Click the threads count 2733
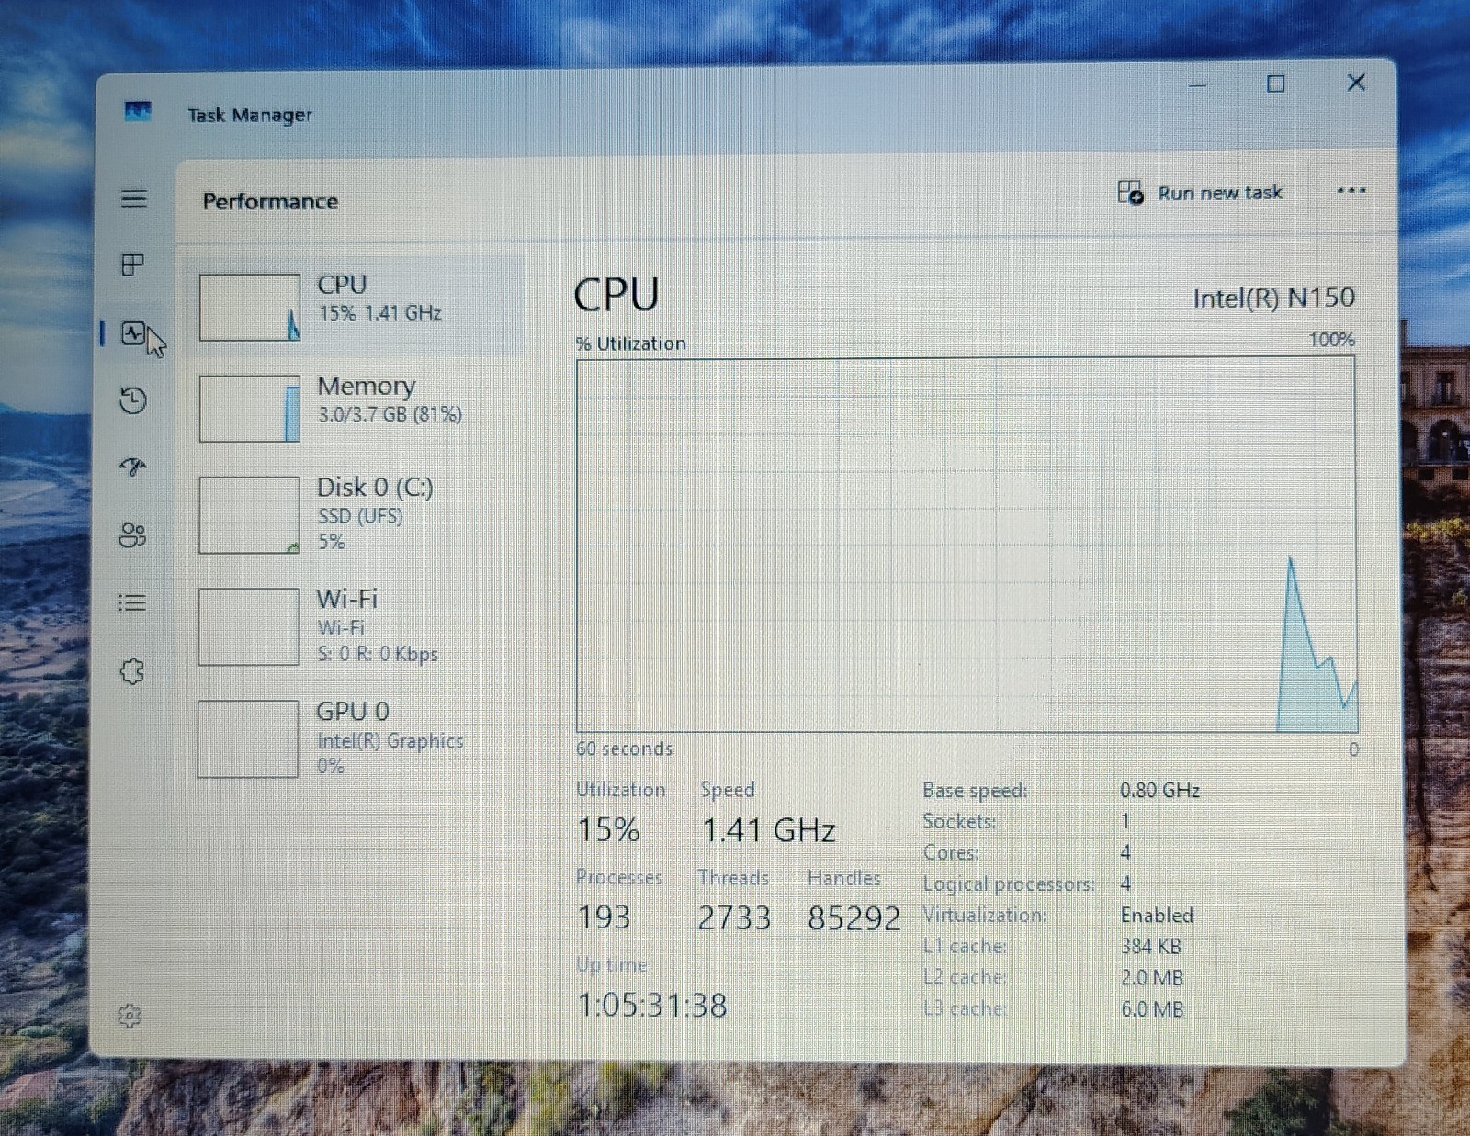Screen dimensions: 1470x1136 734,917
